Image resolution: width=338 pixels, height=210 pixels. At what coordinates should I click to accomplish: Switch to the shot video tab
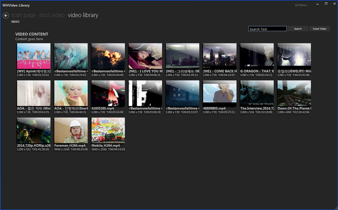(52, 15)
